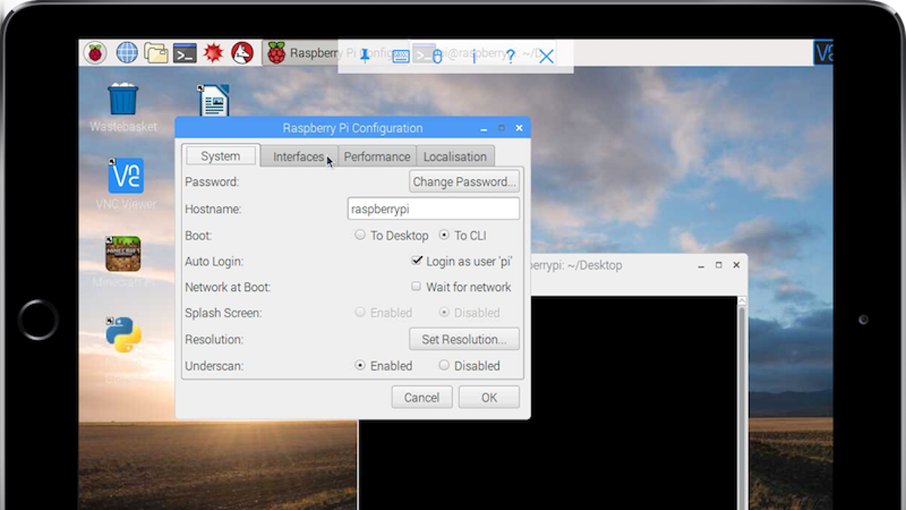
Task: Pin the VNC Viewer toolbar
Action: pos(365,56)
